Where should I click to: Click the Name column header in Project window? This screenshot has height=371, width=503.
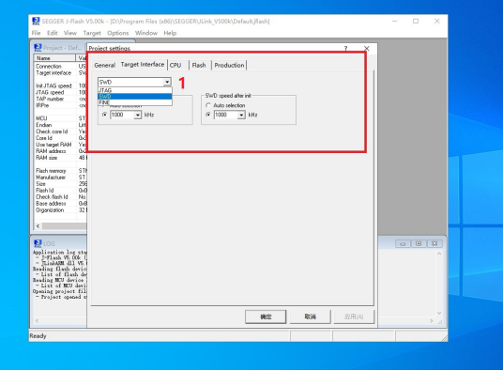pos(54,58)
